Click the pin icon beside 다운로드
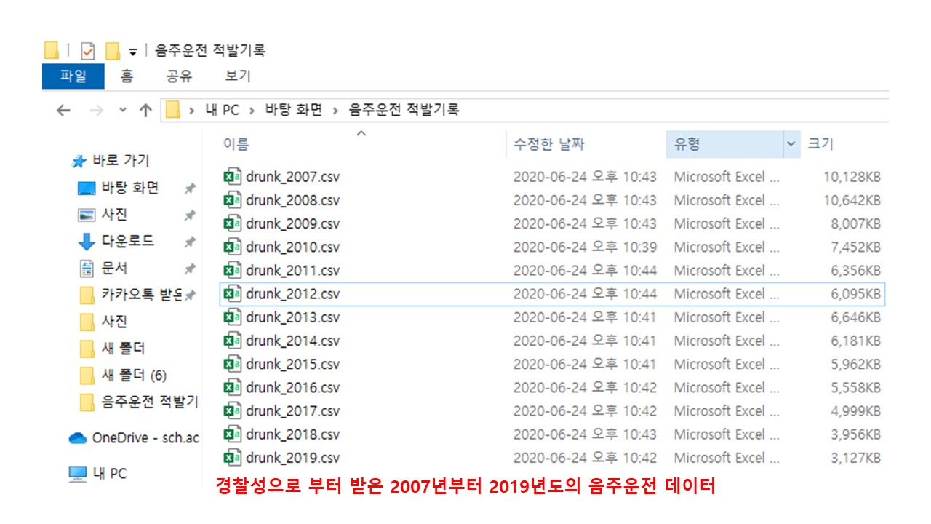Screen dimensions: 931x524 point(190,242)
